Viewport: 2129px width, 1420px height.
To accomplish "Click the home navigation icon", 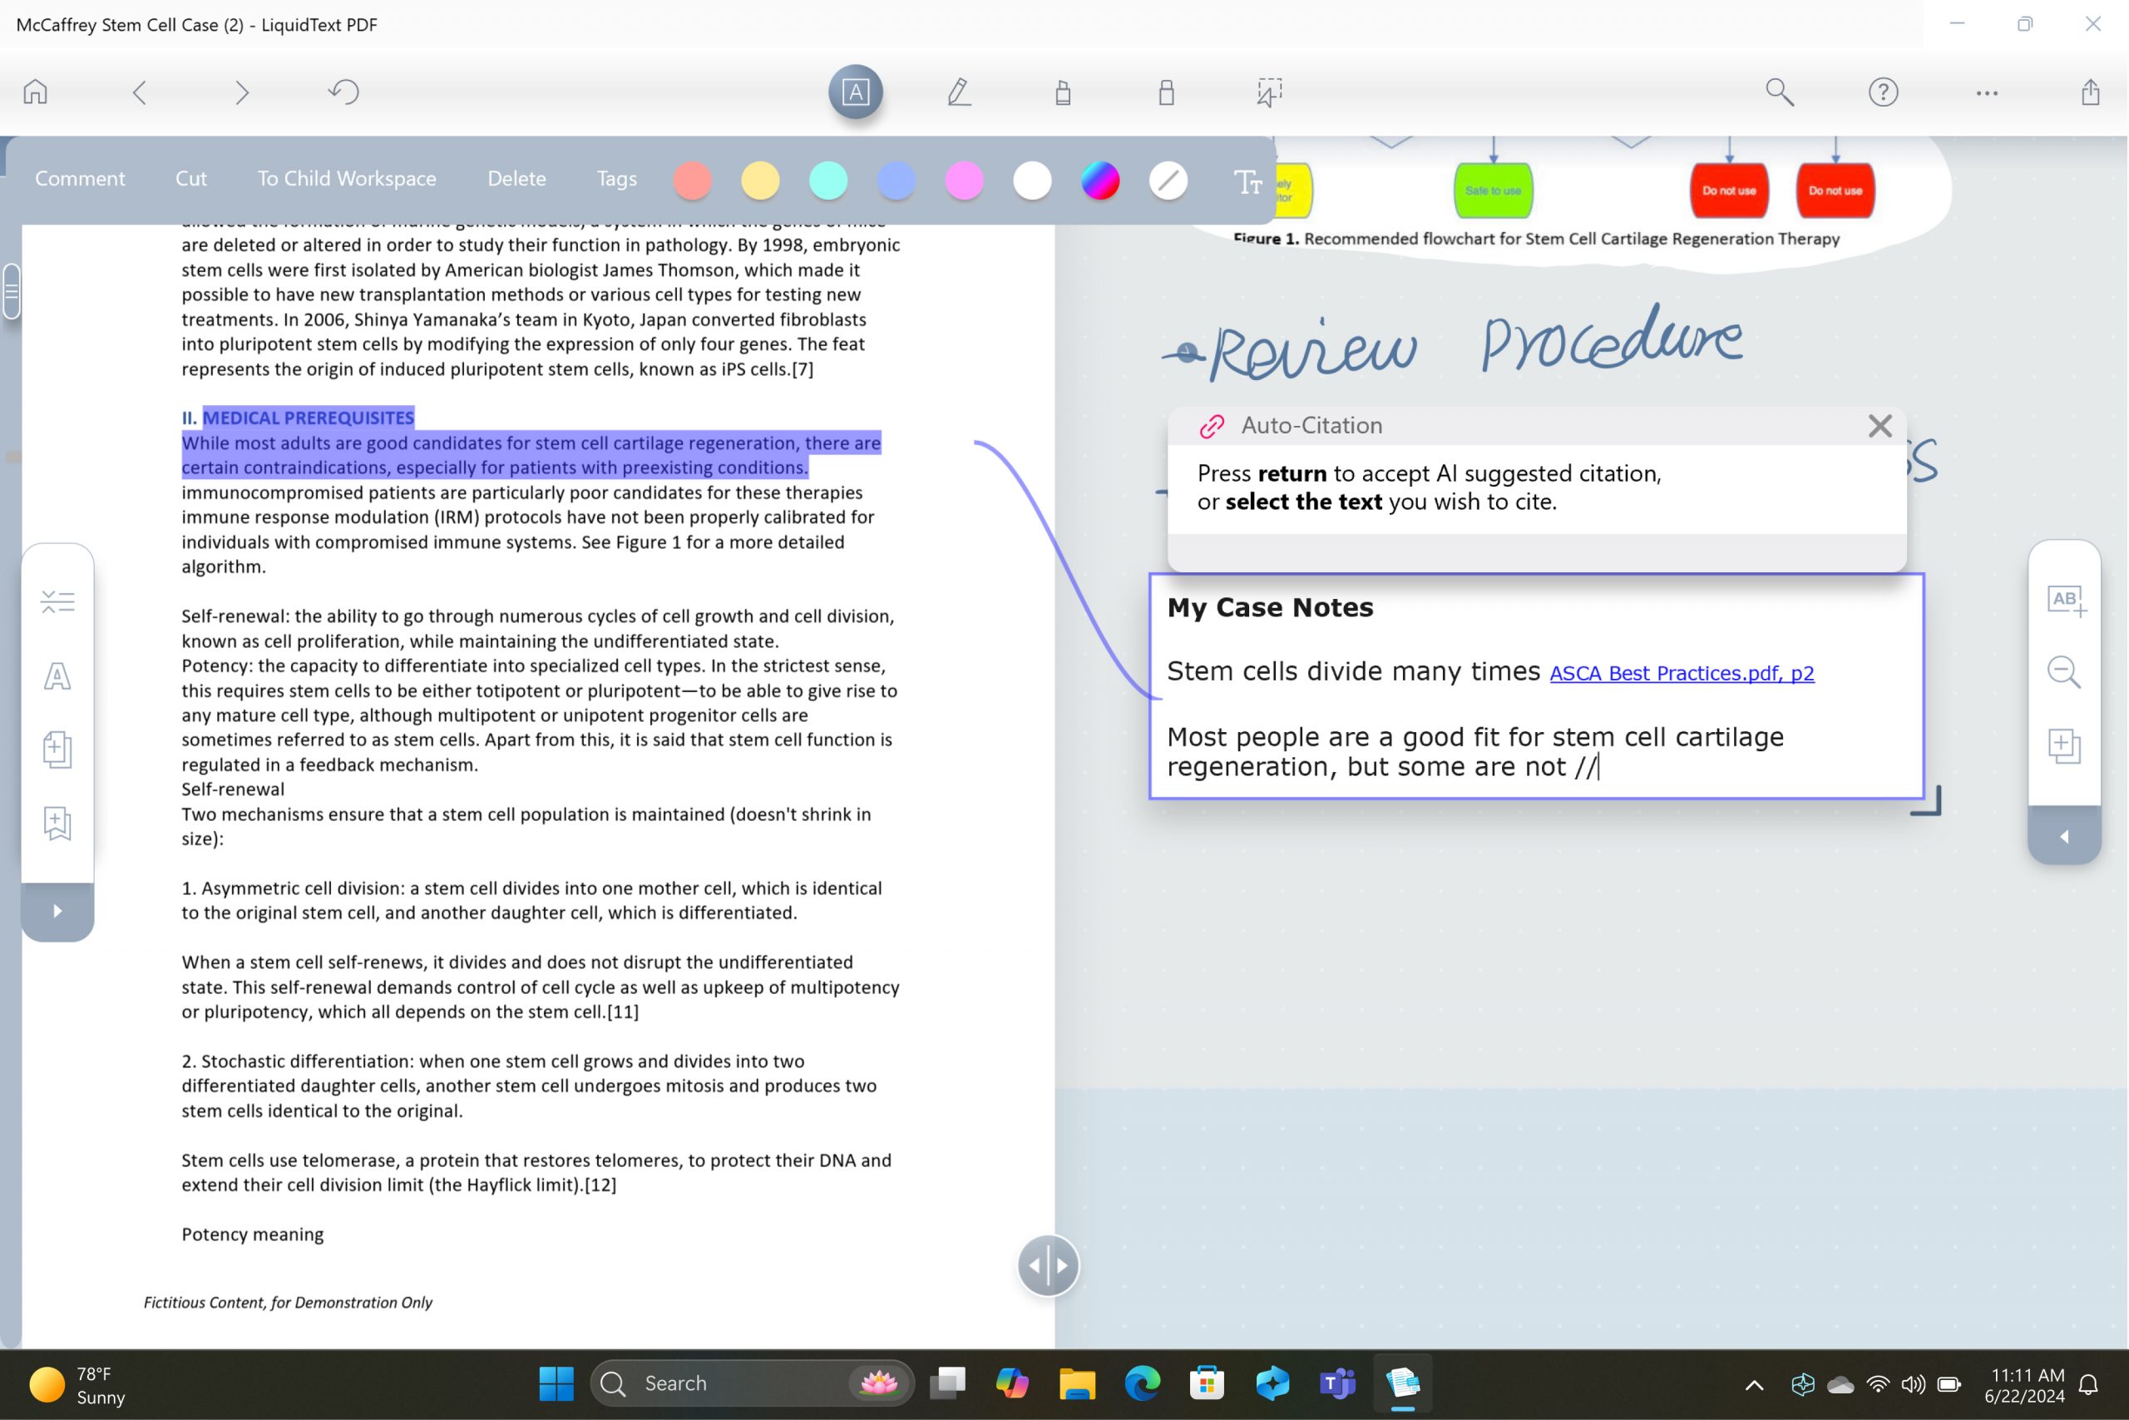I will pyautogui.click(x=35, y=91).
